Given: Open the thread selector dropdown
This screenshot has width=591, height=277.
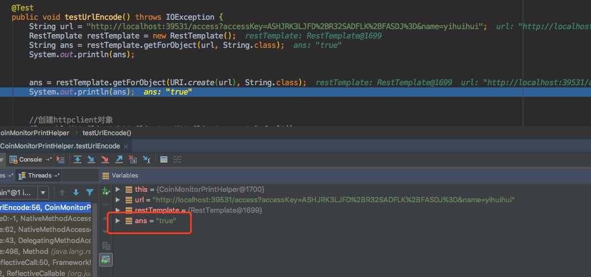Looking at the screenshot, I should click(43, 192).
